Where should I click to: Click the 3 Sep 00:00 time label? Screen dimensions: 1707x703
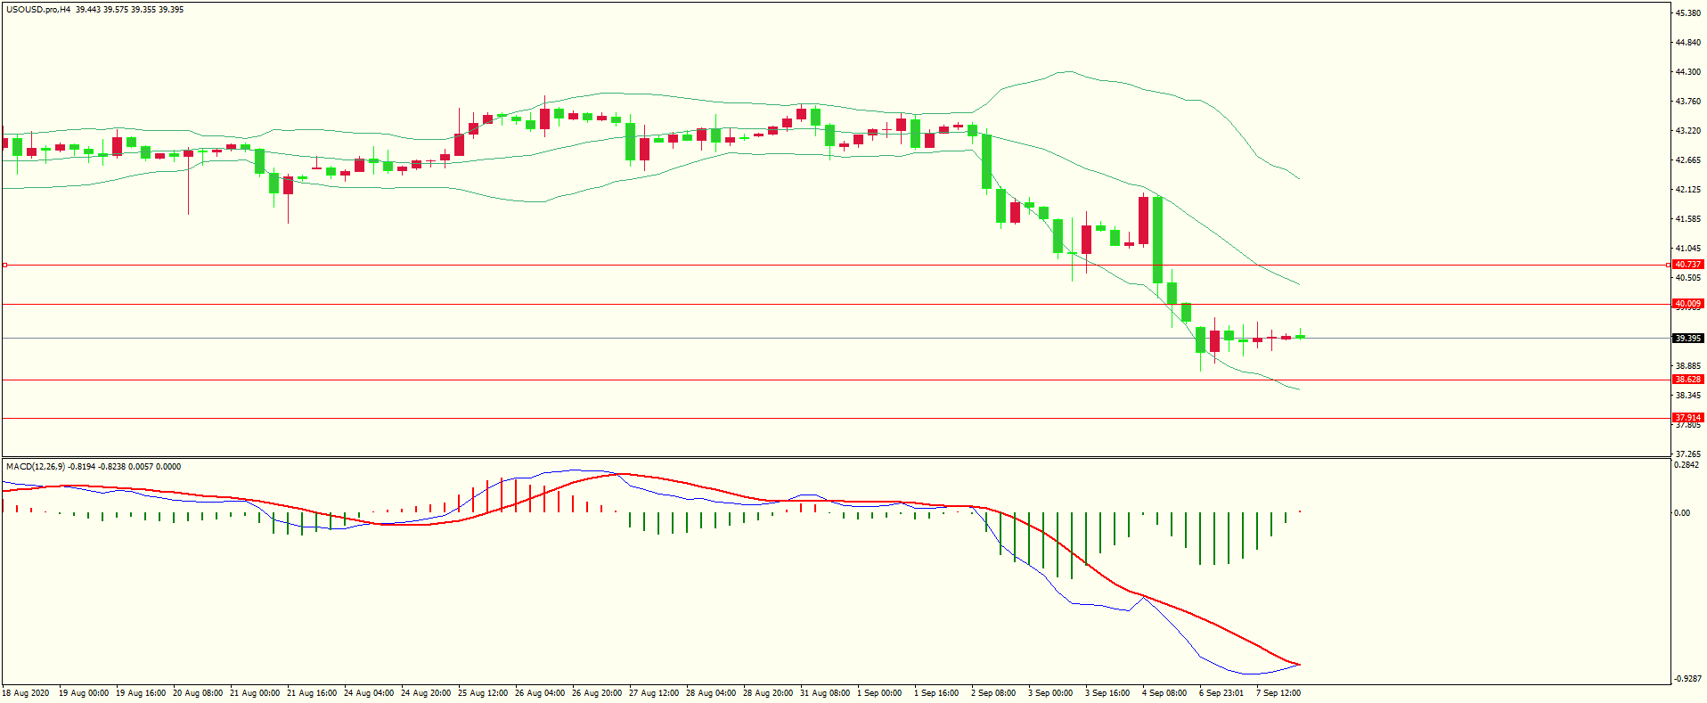pos(1050,693)
